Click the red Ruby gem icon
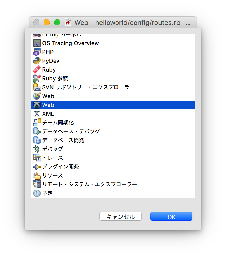This screenshot has width=226, height=257. coord(37,70)
